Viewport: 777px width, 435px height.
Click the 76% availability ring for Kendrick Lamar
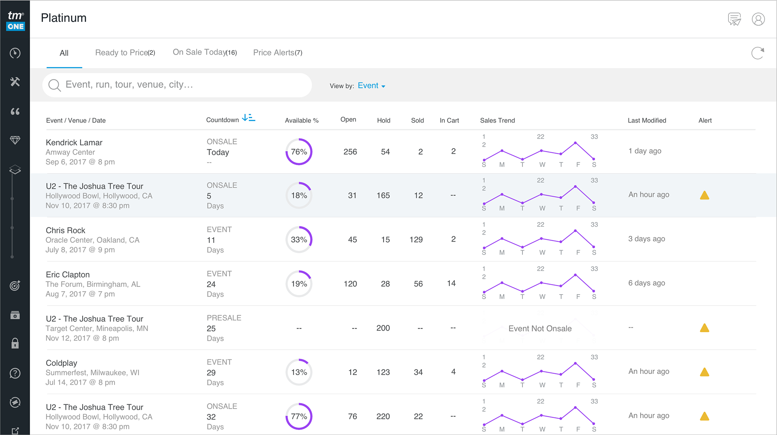click(299, 152)
